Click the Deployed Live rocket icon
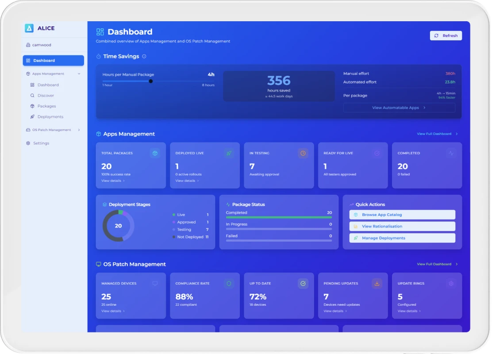 pyautogui.click(x=229, y=153)
